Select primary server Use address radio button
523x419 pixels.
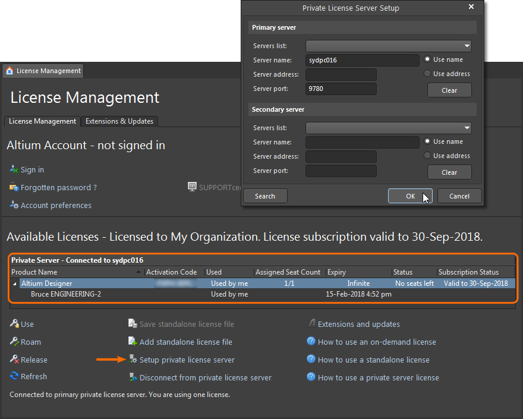427,74
